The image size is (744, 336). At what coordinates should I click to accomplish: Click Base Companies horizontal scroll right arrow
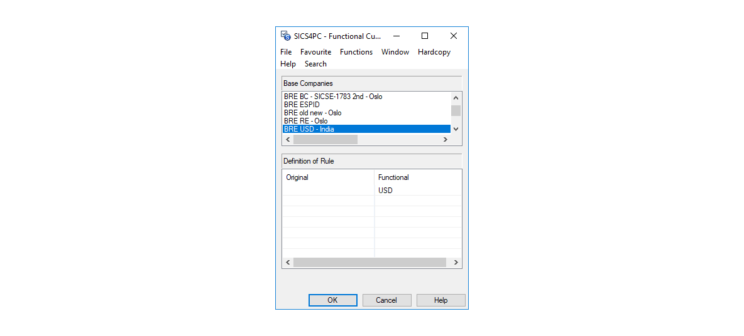coord(445,140)
